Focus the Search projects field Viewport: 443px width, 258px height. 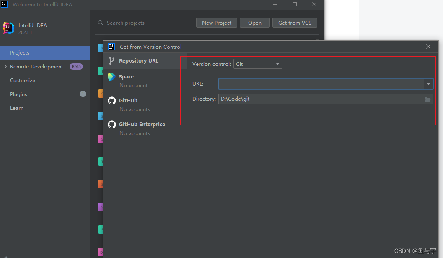tap(125, 23)
